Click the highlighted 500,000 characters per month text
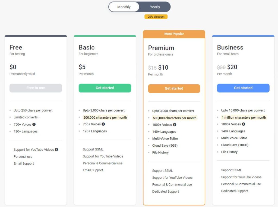278x207 pixels. pyautogui.click(x=175, y=118)
